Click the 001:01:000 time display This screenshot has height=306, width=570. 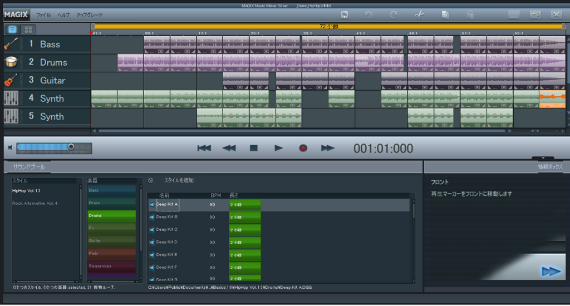coord(383,149)
